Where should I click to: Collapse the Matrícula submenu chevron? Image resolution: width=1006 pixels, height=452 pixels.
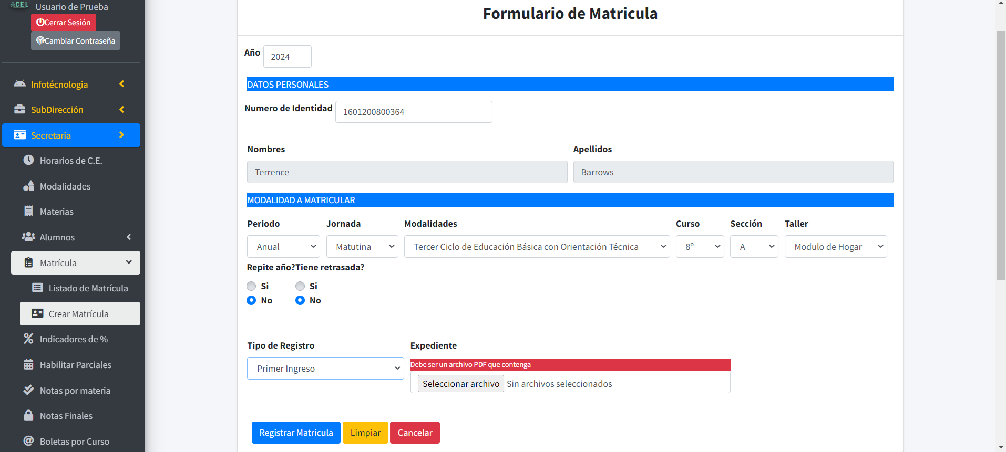click(129, 262)
